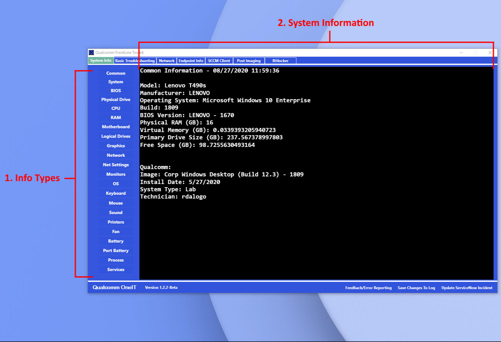Show RAM information
This screenshot has width=501, height=342.
[116, 117]
